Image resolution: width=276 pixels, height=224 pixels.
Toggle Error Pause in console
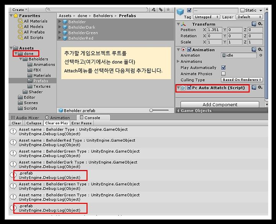81,123
